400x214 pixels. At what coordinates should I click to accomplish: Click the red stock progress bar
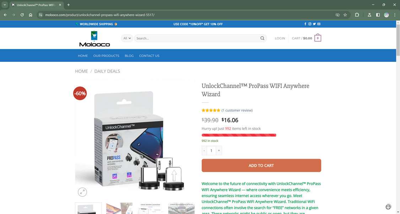tap(239, 135)
